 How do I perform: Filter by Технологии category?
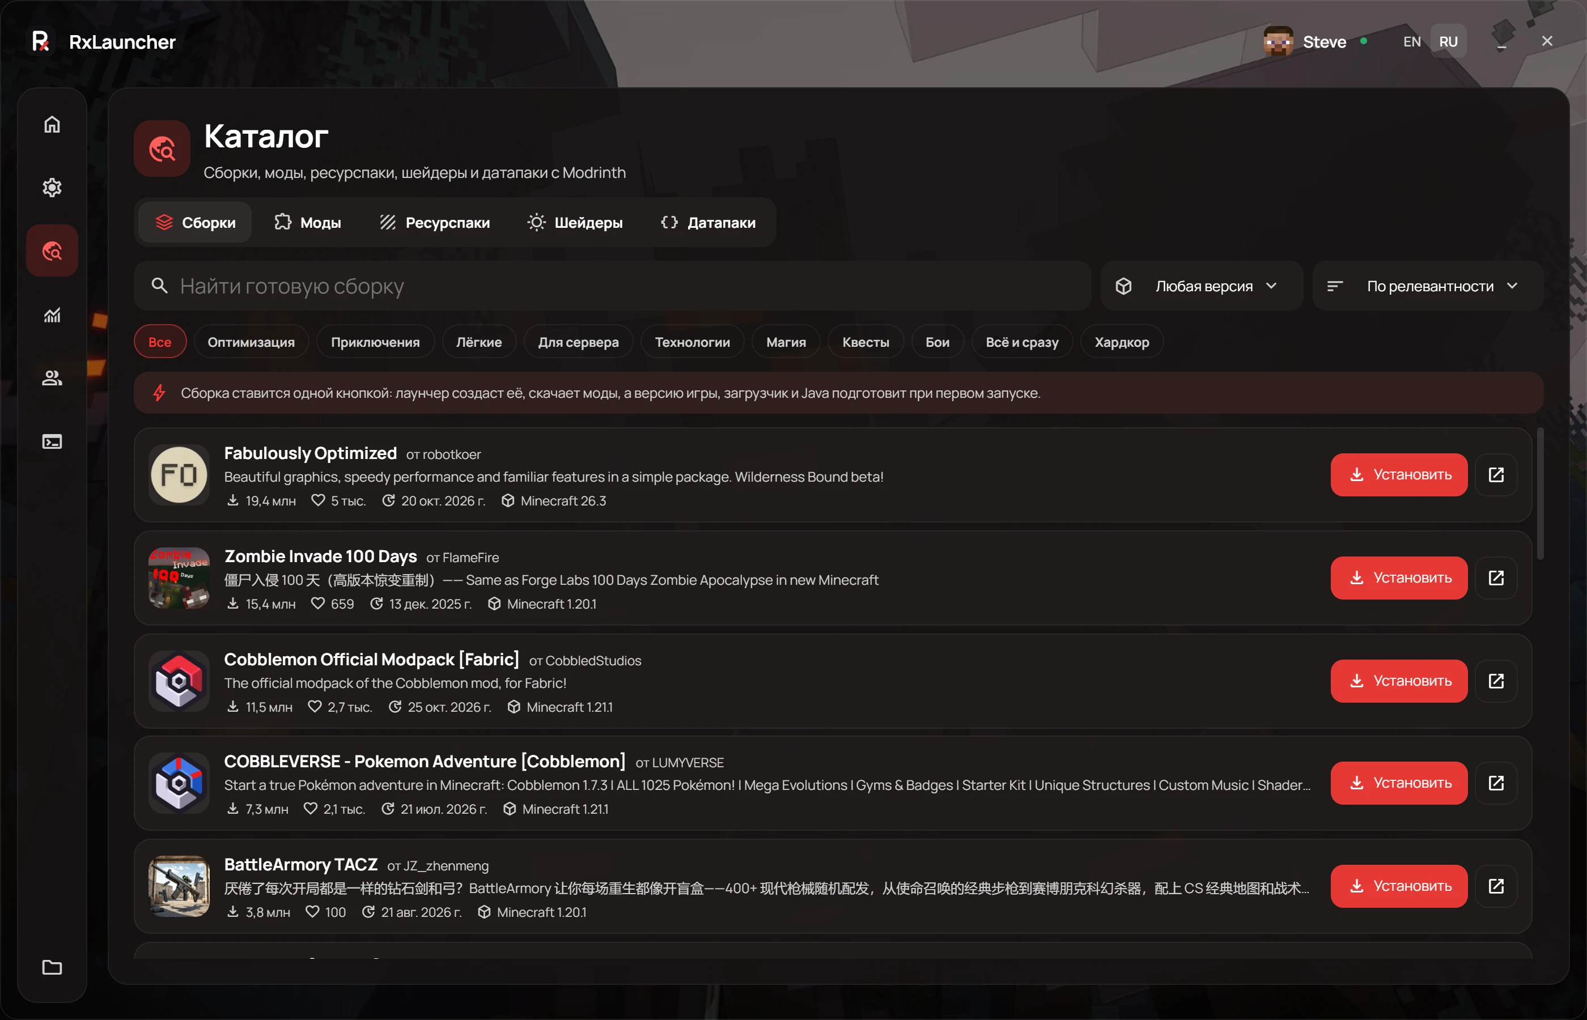tap(692, 342)
